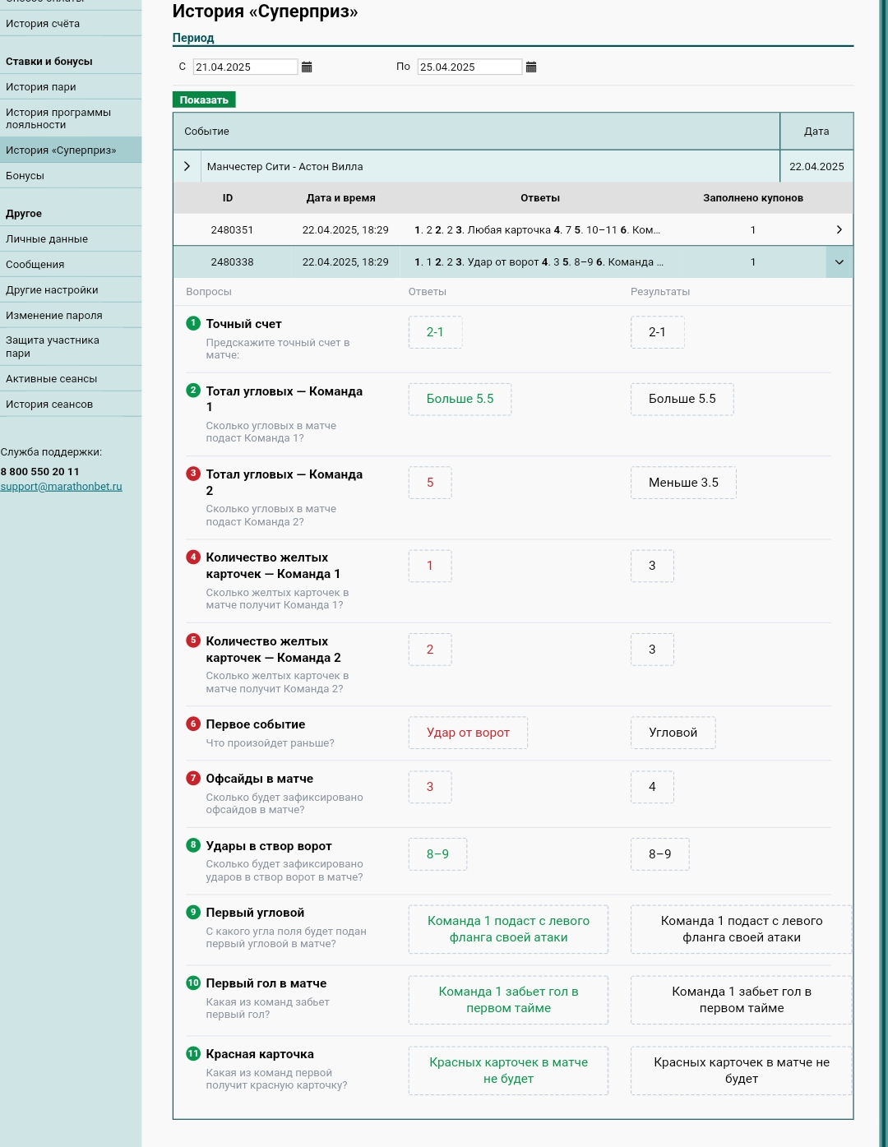Open Изменение пароля settings
888x1147 pixels.
click(54, 316)
